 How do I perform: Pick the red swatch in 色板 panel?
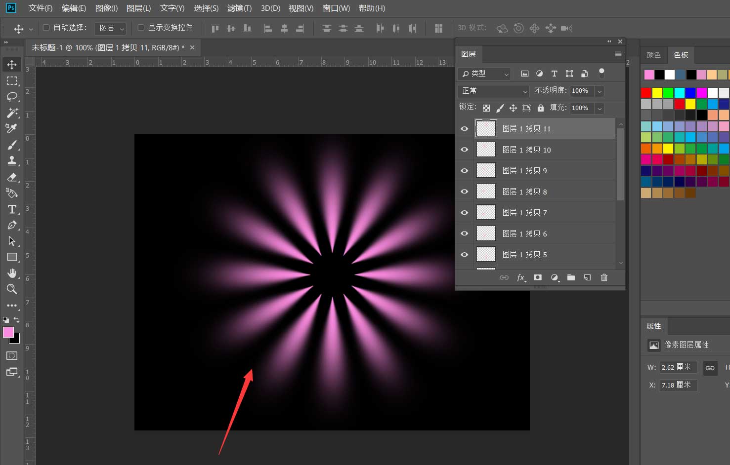tap(646, 92)
